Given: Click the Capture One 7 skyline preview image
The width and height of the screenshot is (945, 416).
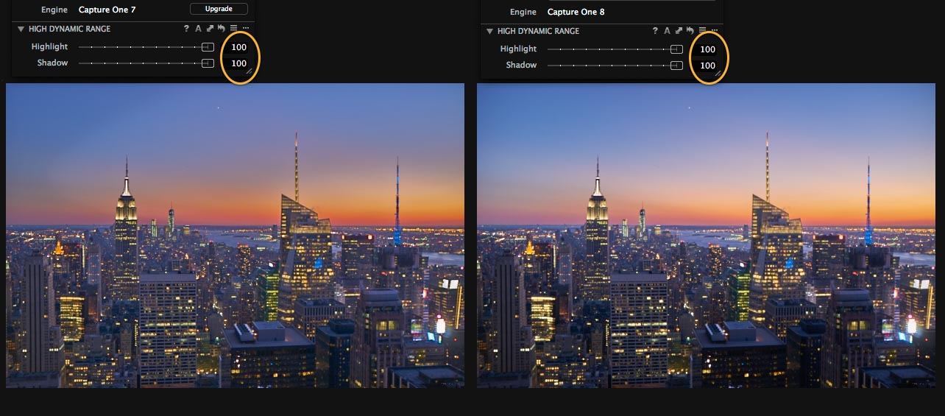Looking at the screenshot, I should 235,235.
